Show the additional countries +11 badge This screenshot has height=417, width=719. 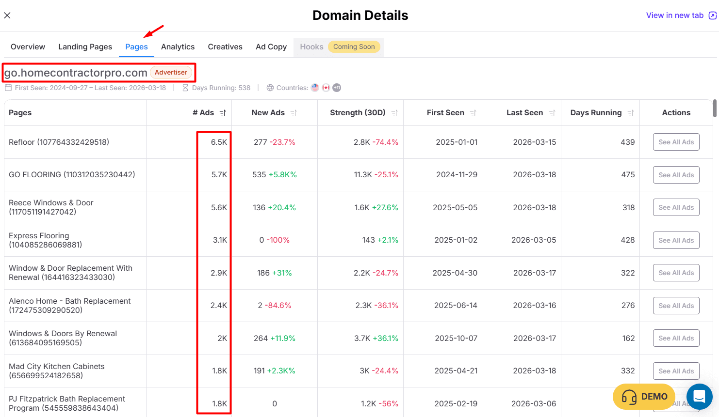click(x=337, y=88)
